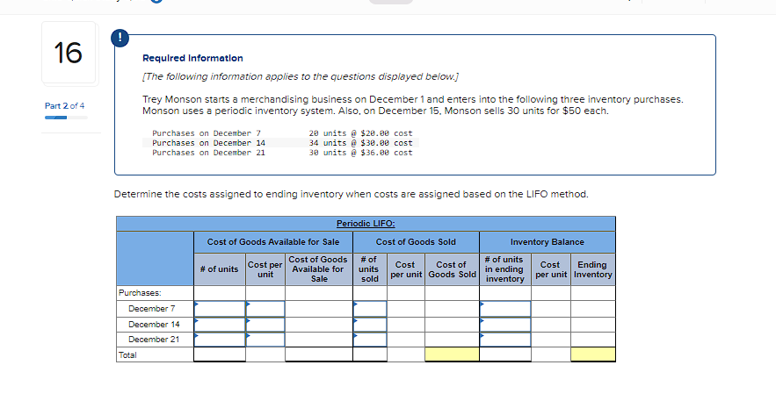The height and width of the screenshot is (408, 776).
Task: Click yellow Total Cost of Goods Sold cell
Action: pos(452,354)
